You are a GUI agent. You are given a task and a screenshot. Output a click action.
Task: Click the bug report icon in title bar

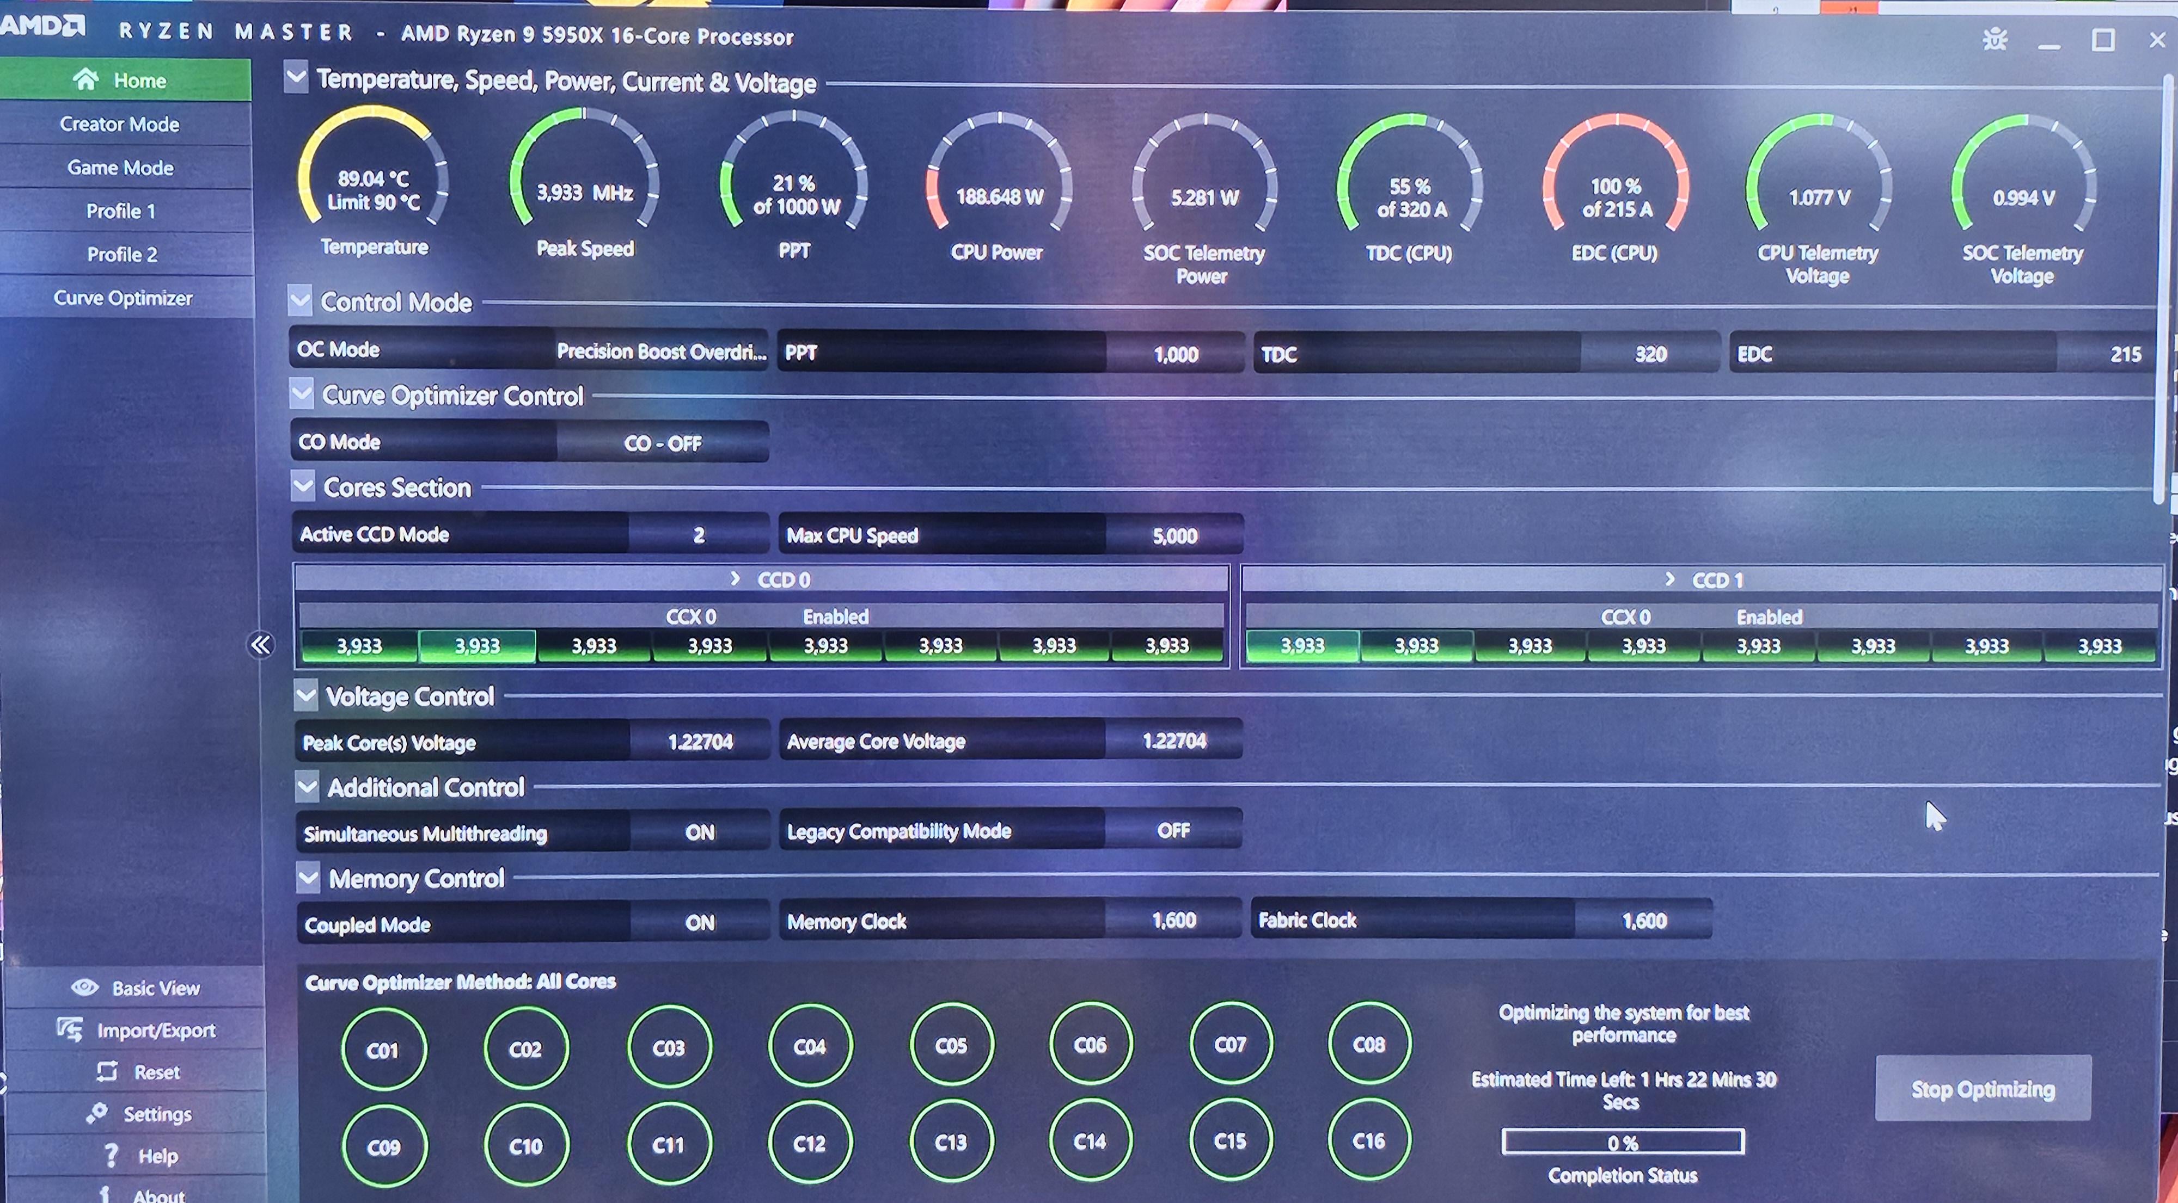coord(1995,39)
